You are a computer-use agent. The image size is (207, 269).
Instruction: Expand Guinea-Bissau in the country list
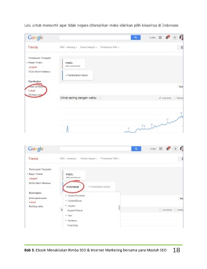66,201
